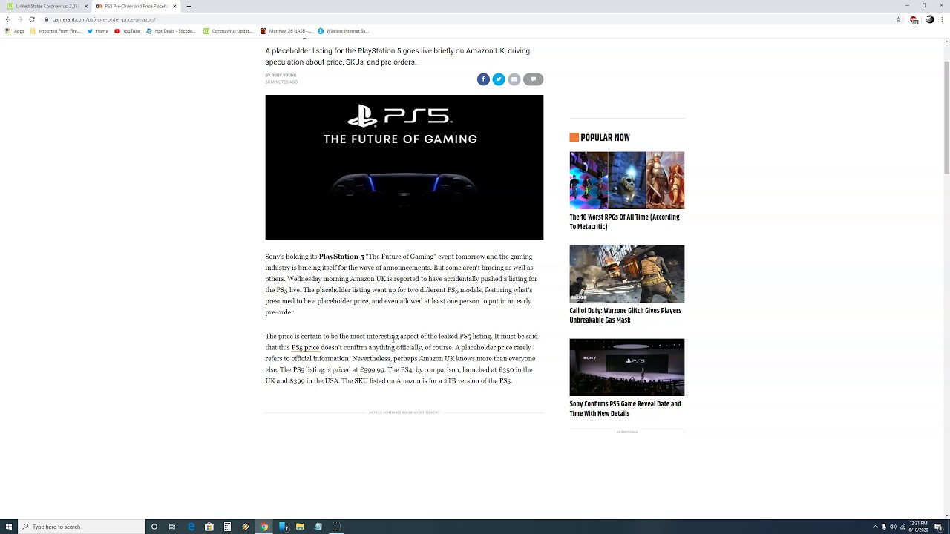Open Wireless Internet Se... bookmark
Screen dimensions: 950x534
pyautogui.click(x=343, y=31)
